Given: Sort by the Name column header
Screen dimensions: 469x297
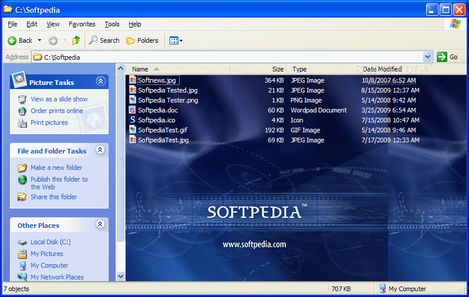Looking at the screenshot, I should (178, 69).
